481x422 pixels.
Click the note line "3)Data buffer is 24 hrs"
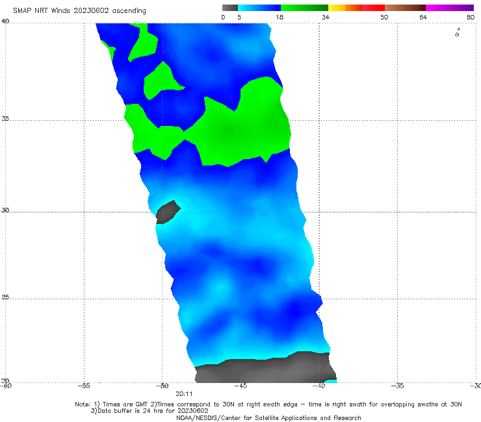click(149, 411)
